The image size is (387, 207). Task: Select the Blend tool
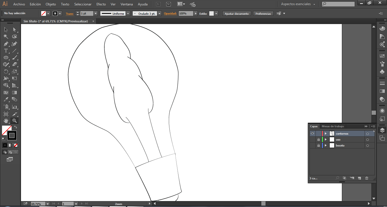pos(14,99)
